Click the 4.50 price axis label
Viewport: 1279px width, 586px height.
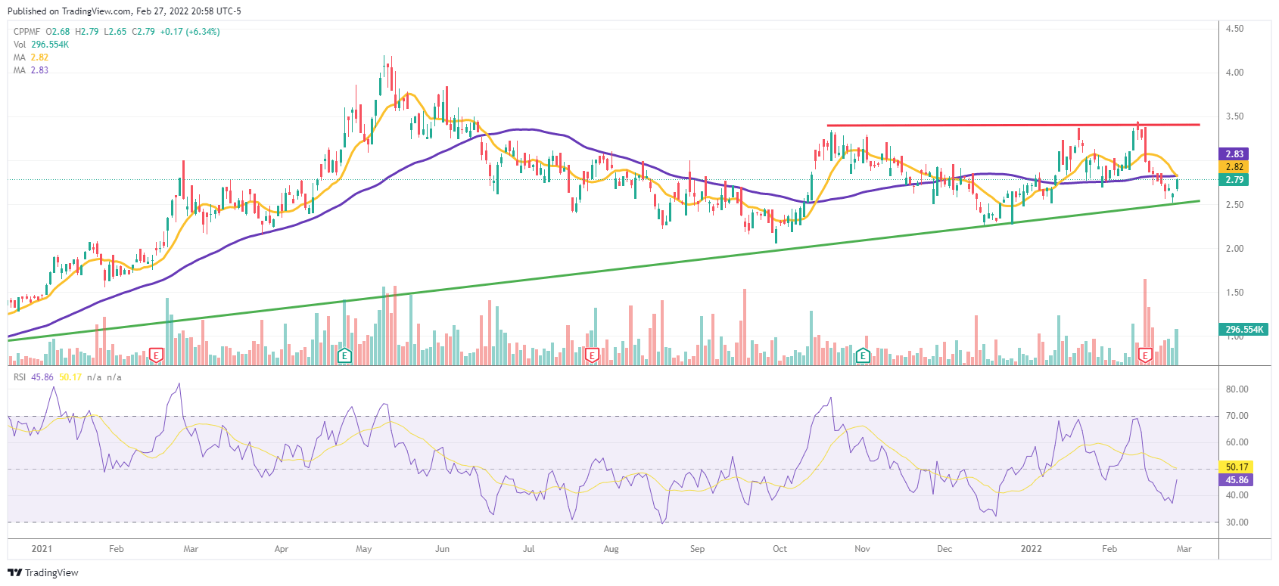[x=1234, y=29]
